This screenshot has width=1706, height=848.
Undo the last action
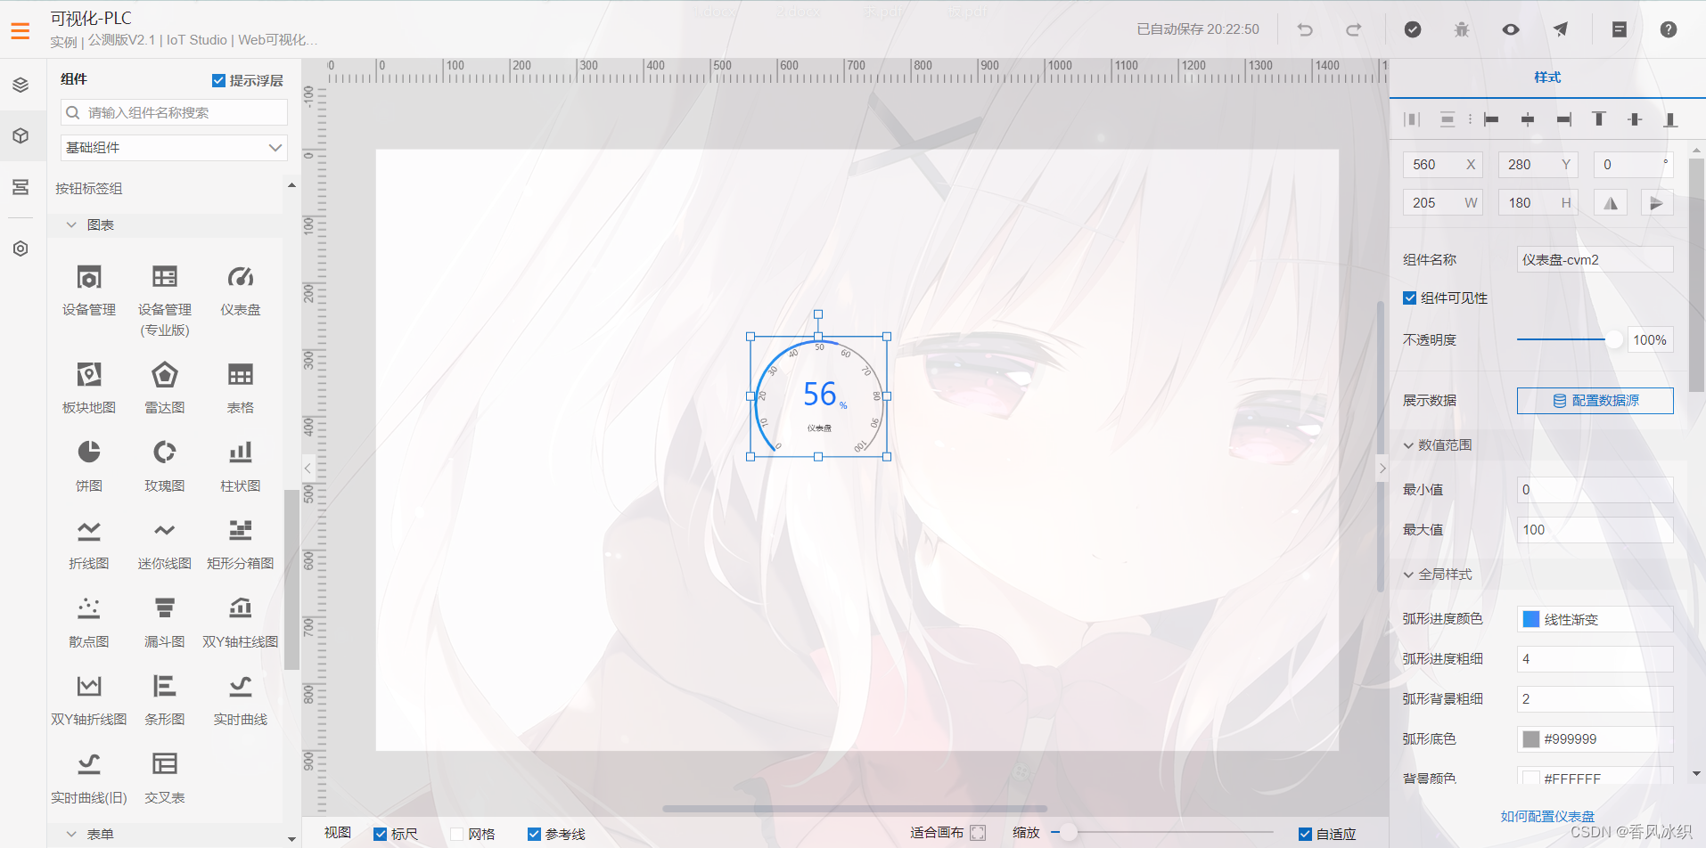click(1305, 29)
